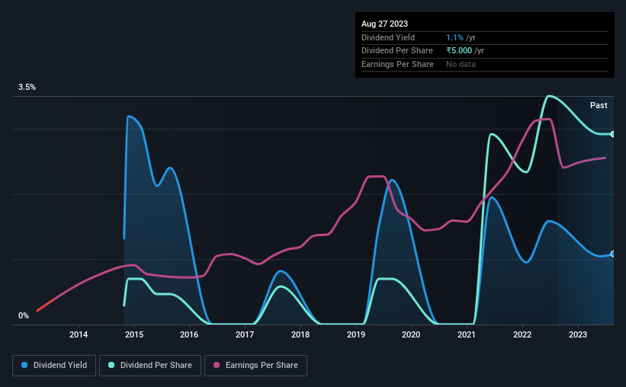Viewport: 626px width, 387px height.
Task: Toggle the Earnings Per Share legend button
Action: 255,365
